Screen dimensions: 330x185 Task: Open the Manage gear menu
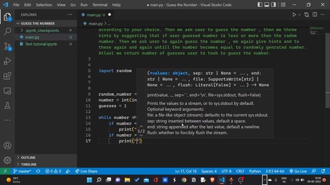[7, 160]
